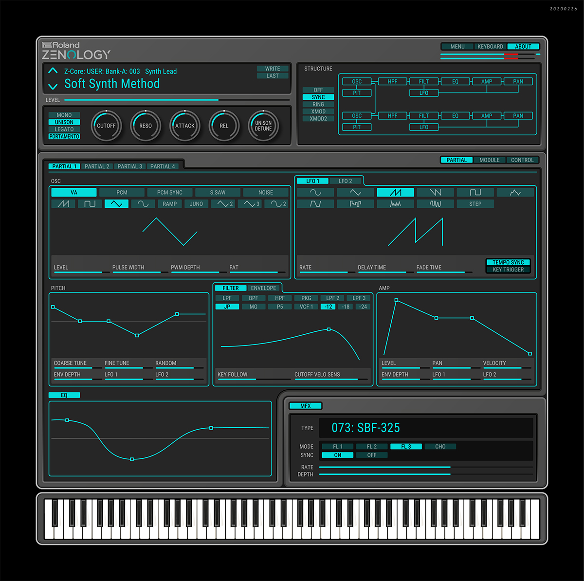Select the triangle OSC waveform icon

[x=117, y=204]
